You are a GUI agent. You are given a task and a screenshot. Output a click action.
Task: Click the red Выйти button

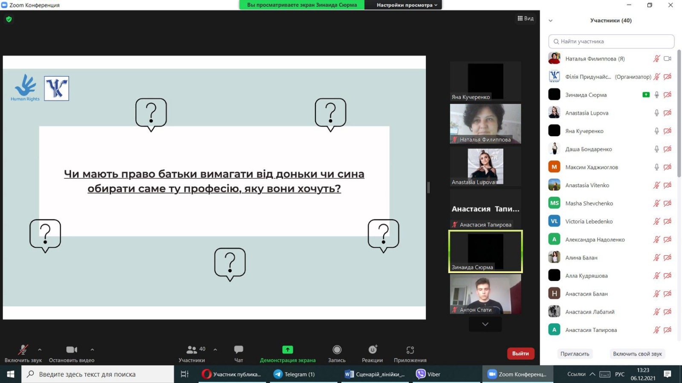(520, 354)
